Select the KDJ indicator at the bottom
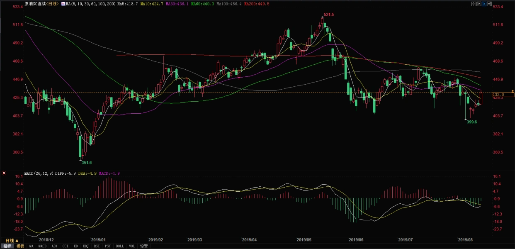 85,246
